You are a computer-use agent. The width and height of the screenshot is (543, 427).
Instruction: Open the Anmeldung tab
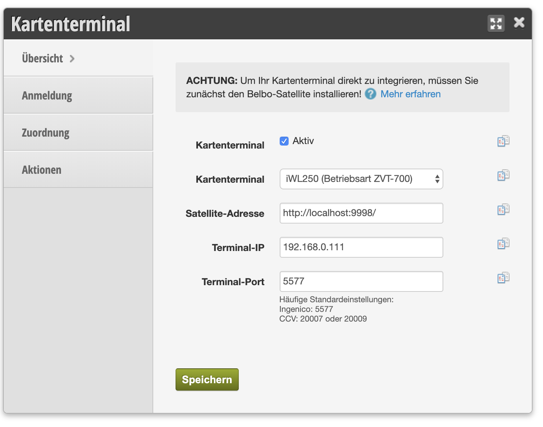coord(47,95)
